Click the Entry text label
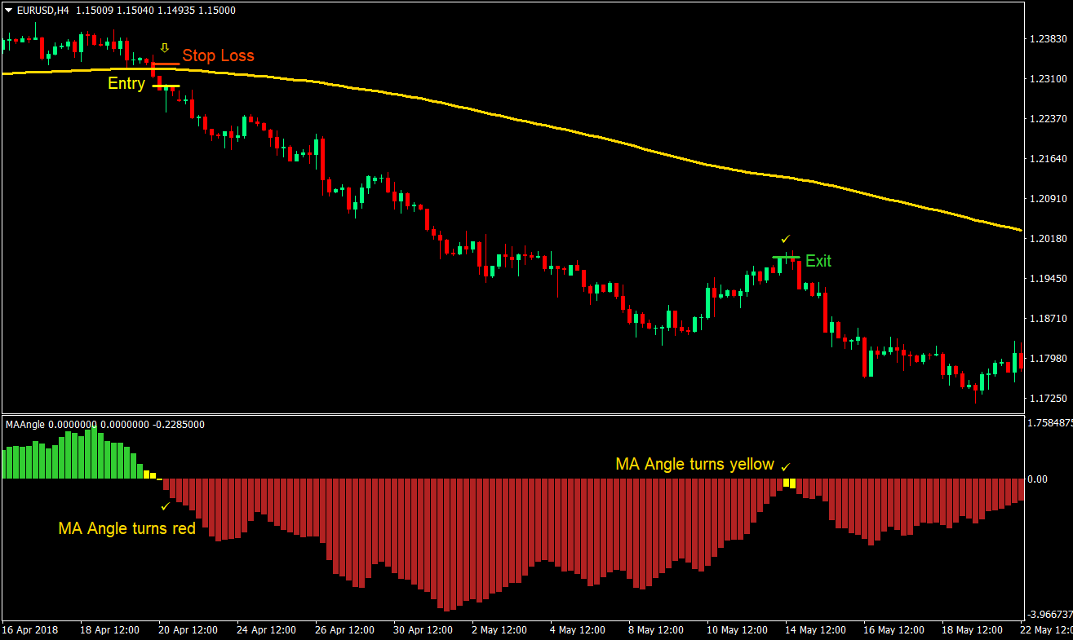Image resolution: width=1073 pixels, height=640 pixels. 126,83
